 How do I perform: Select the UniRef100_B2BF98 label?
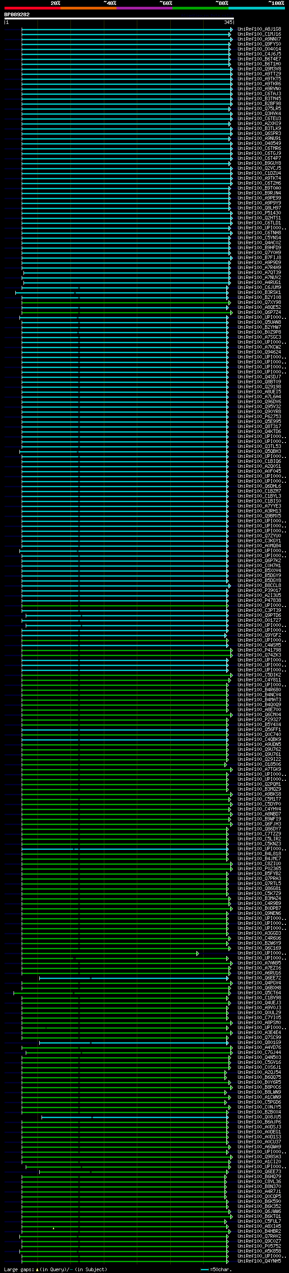[259, 104]
